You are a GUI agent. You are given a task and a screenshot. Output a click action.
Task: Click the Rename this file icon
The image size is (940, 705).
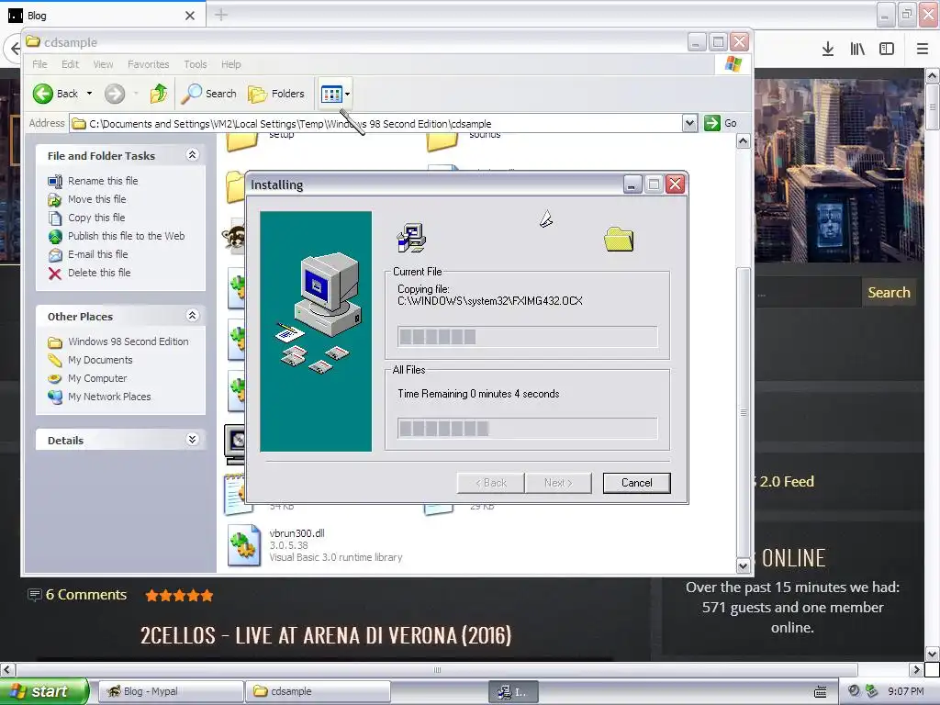tap(54, 181)
